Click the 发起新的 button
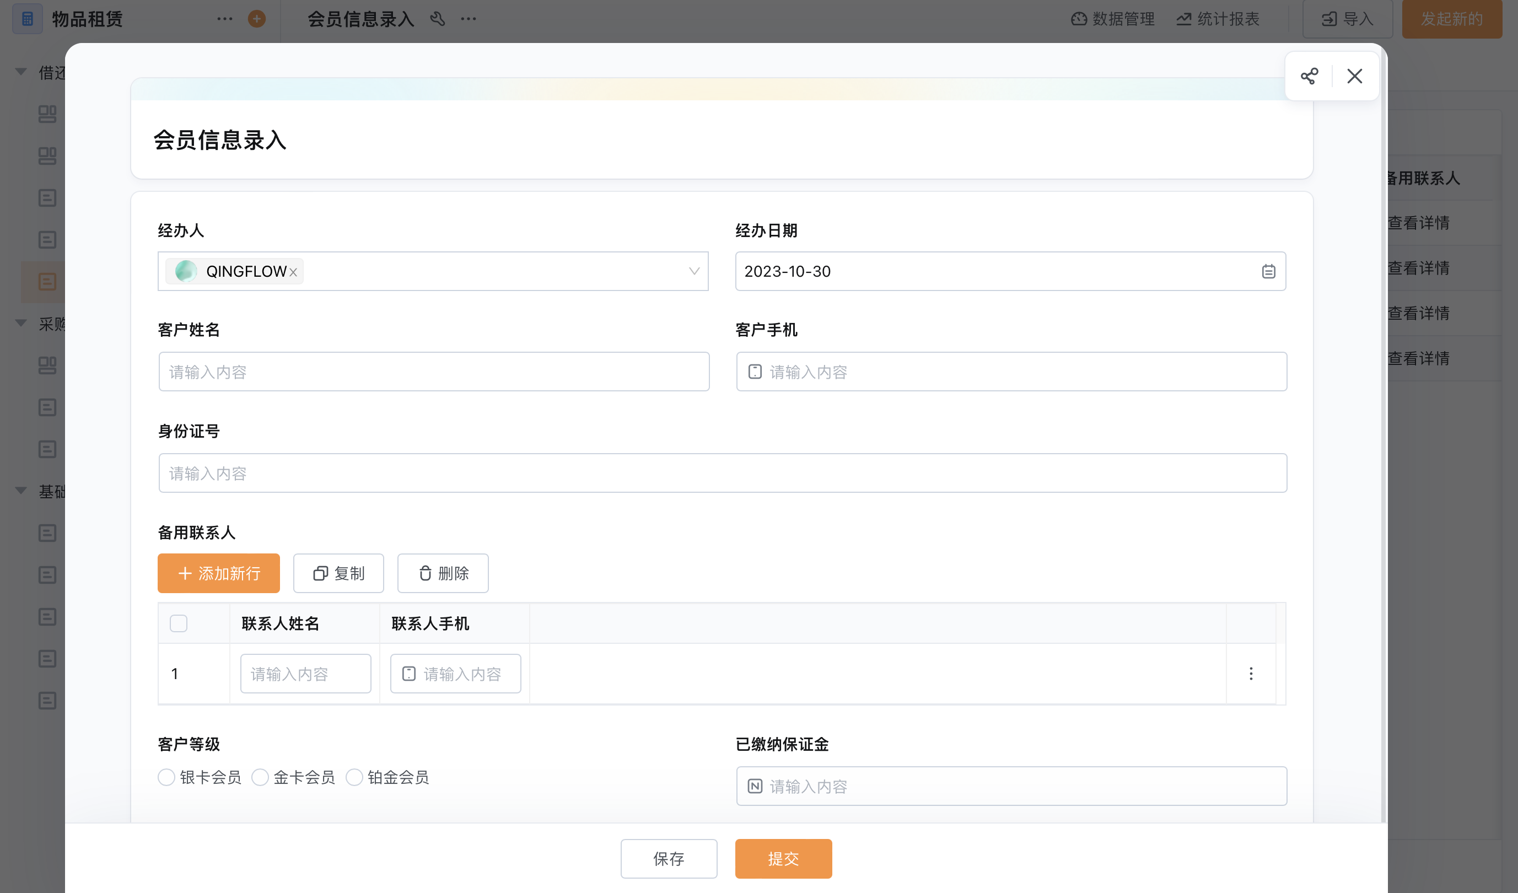The height and width of the screenshot is (893, 1518). pos(1452,19)
